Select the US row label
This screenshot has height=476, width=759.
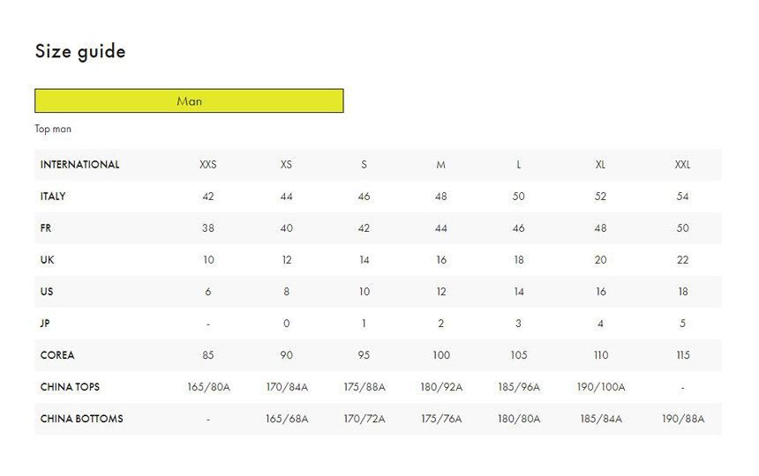point(47,292)
